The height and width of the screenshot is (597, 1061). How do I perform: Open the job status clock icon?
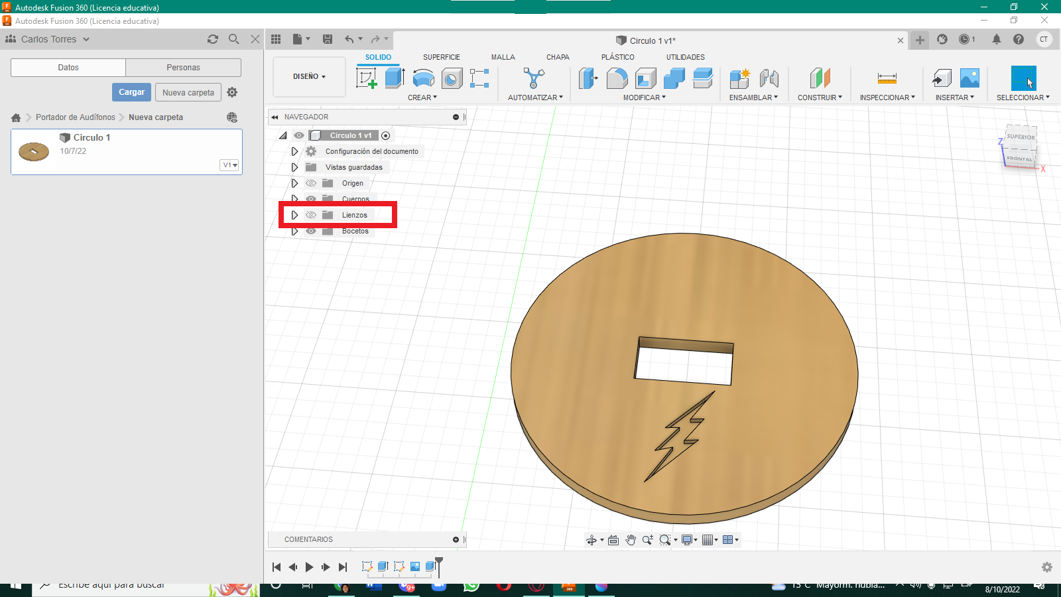coord(965,39)
